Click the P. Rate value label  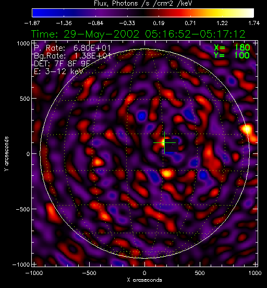72,48
